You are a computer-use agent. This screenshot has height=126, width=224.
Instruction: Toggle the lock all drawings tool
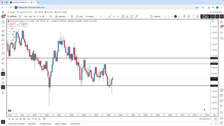click(3, 78)
